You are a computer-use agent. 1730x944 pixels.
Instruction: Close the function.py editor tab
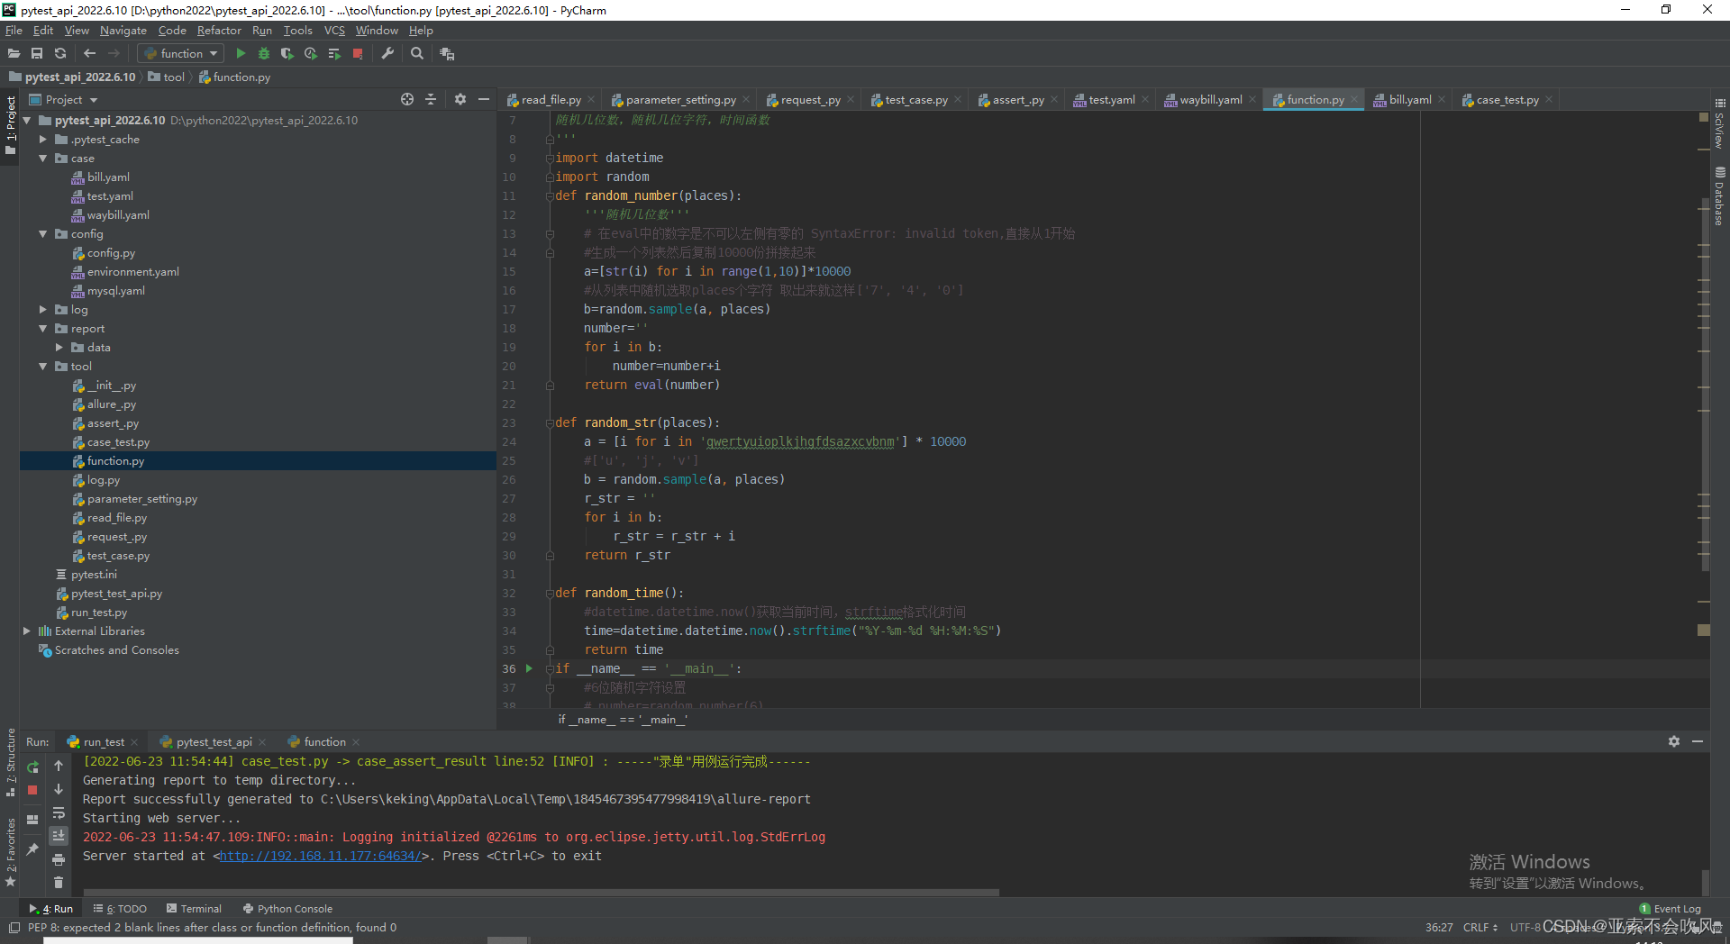[x=1353, y=100]
